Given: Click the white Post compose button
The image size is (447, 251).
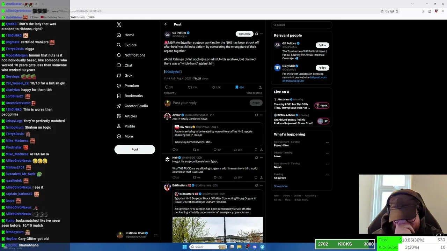Looking at the screenshot, I should click(135, 149).
